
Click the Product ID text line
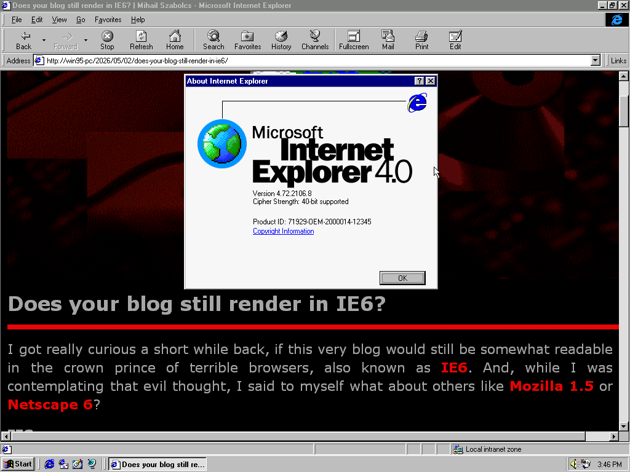312,221
